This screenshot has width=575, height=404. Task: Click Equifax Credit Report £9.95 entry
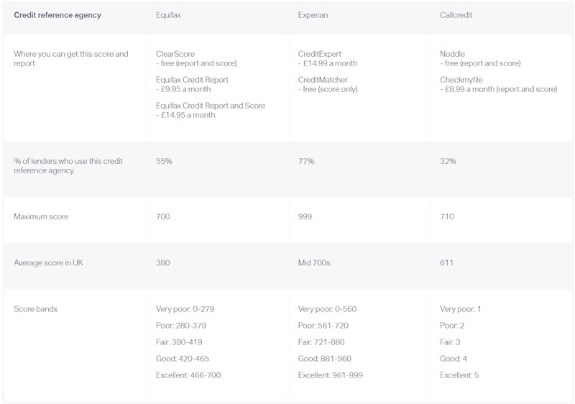[192, 84]
